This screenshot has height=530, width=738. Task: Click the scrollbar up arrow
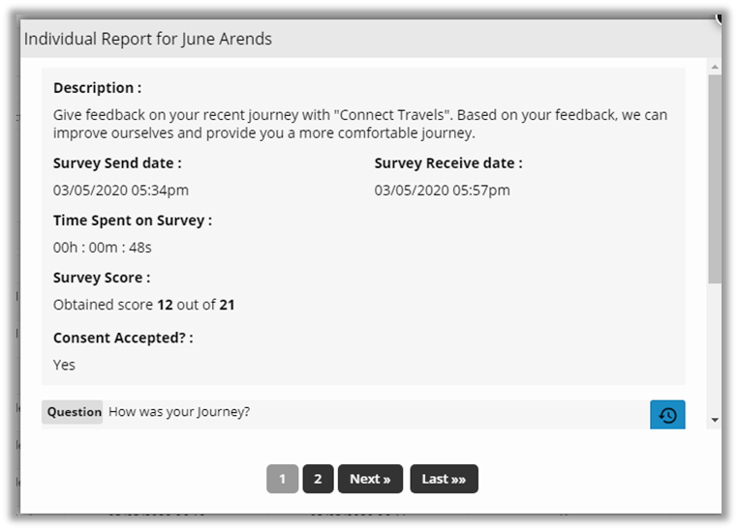(x=715, y=68)
